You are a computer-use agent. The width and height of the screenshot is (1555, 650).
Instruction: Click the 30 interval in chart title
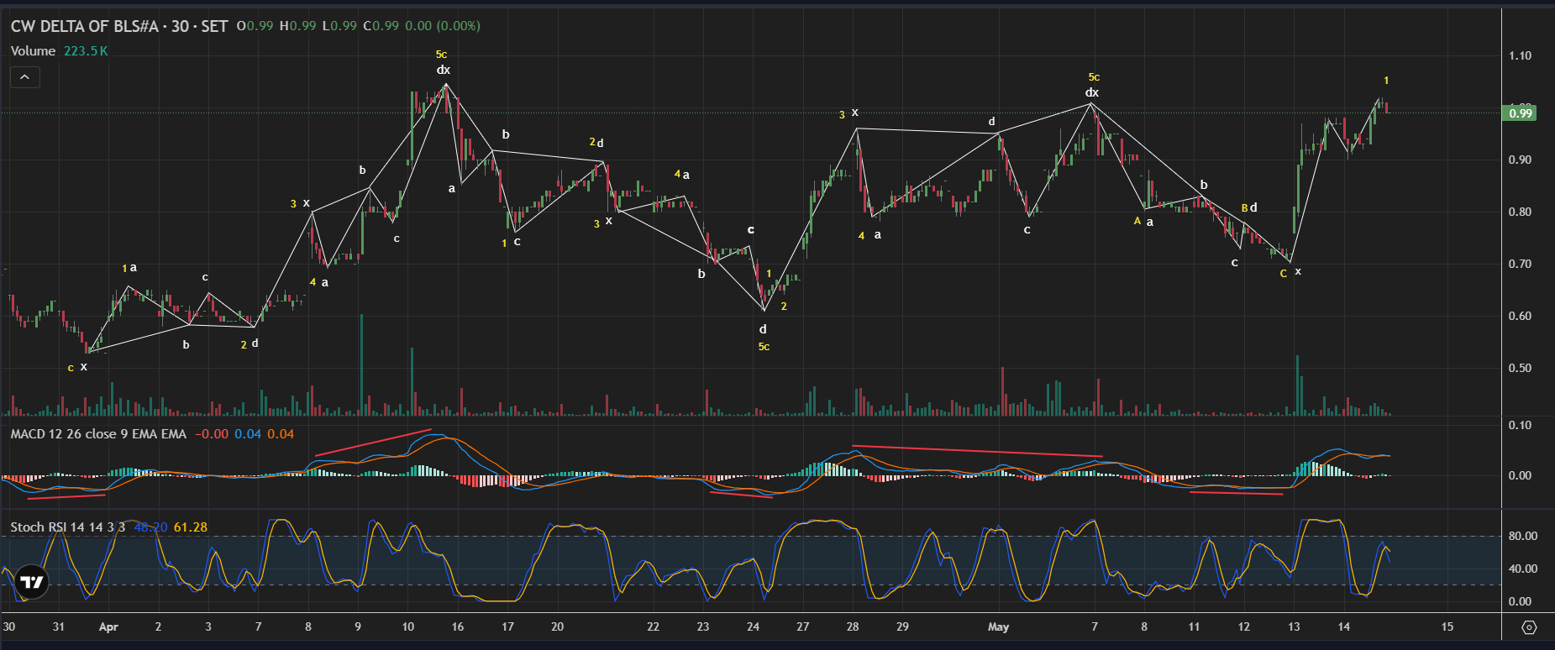(180, 26)
